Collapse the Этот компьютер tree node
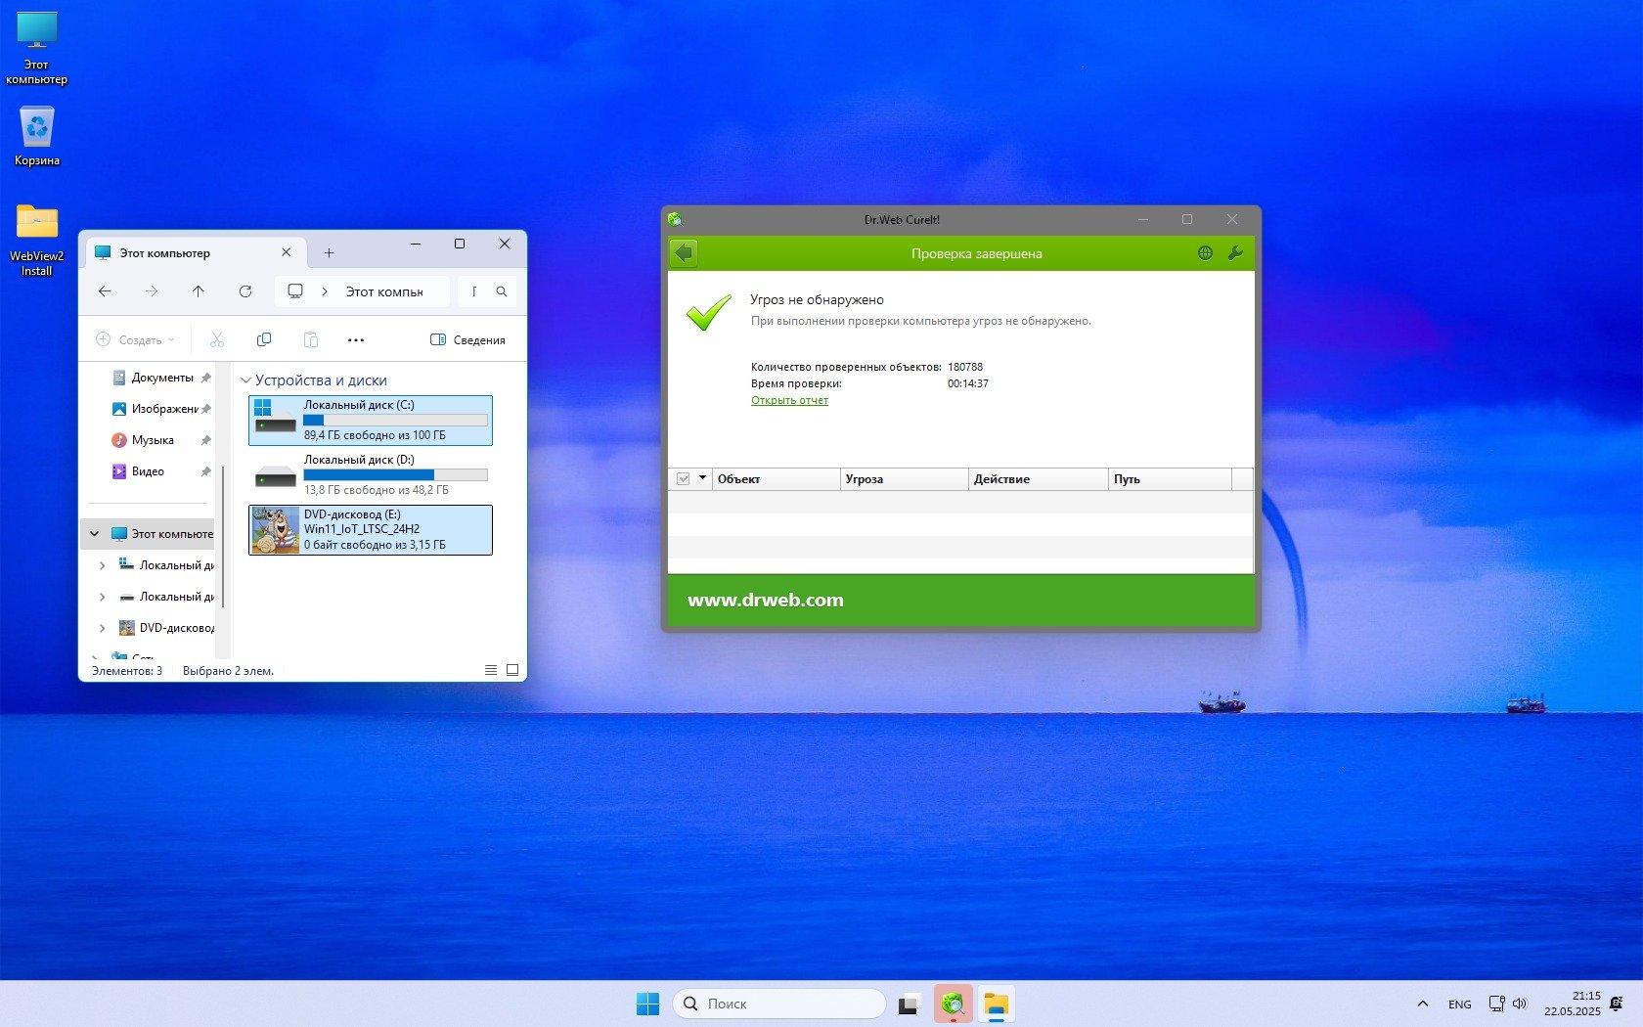Viewport: 1643px width, 1027px height. [x=95, y=534]
